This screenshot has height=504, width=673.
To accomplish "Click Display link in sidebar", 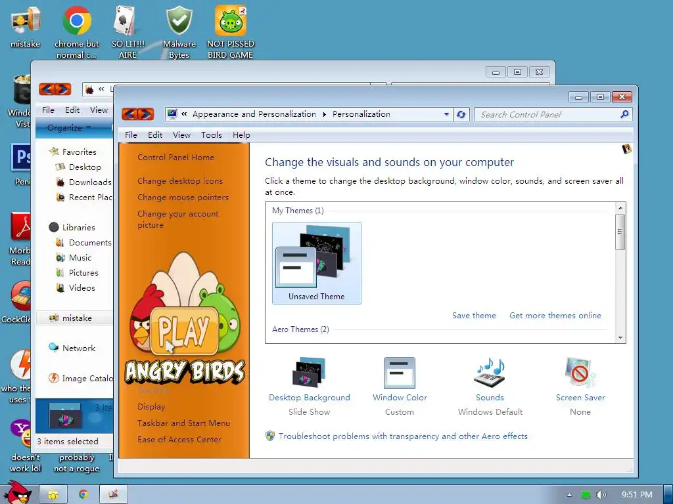I will click(x=151, y=407).
